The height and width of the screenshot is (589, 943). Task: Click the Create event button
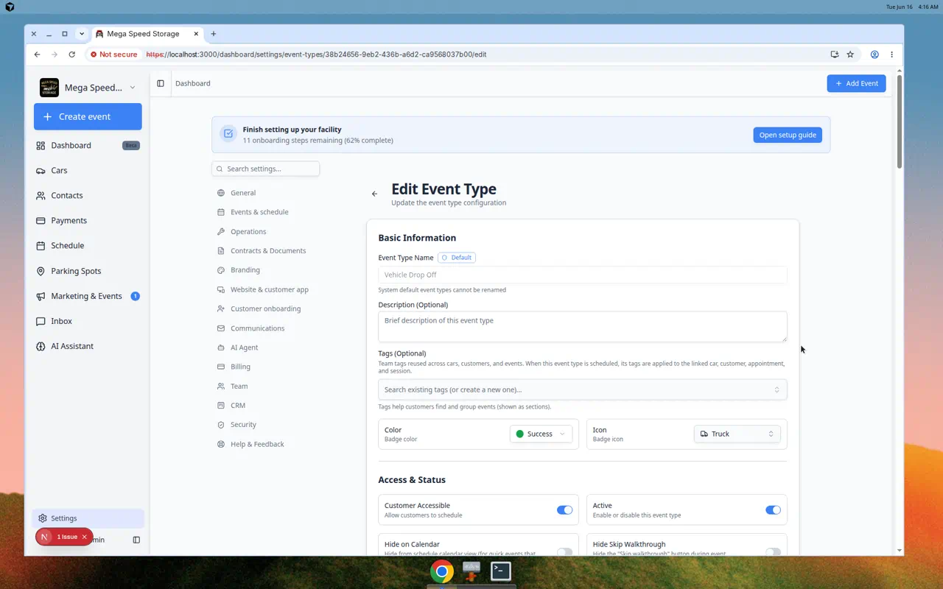(x=88, y=116)
